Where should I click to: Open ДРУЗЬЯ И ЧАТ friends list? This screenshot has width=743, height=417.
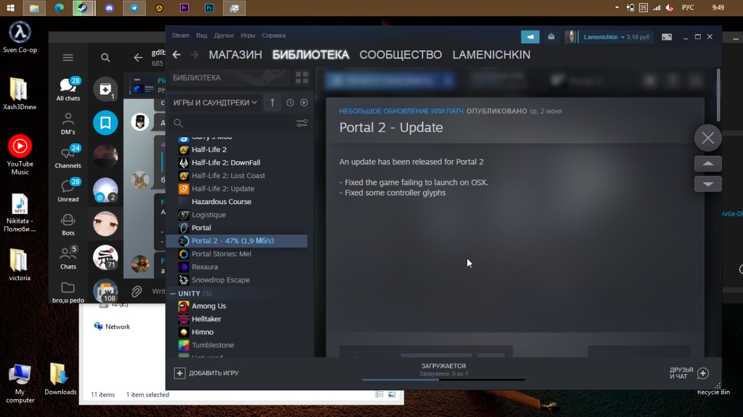[x=689, y=373]
